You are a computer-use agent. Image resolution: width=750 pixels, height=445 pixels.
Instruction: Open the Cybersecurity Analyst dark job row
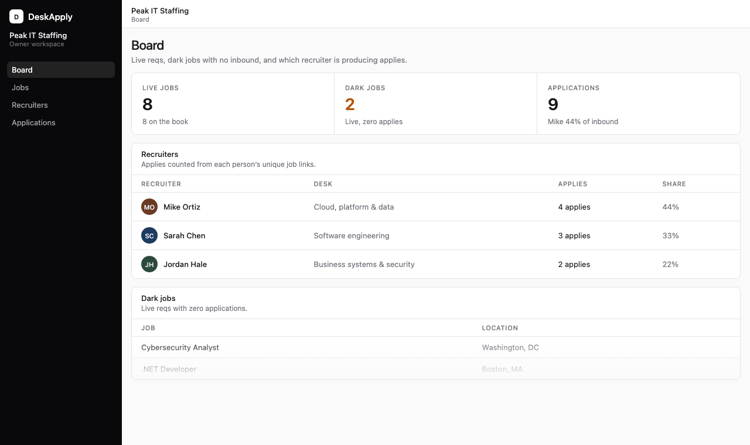(x=436, y=347)
